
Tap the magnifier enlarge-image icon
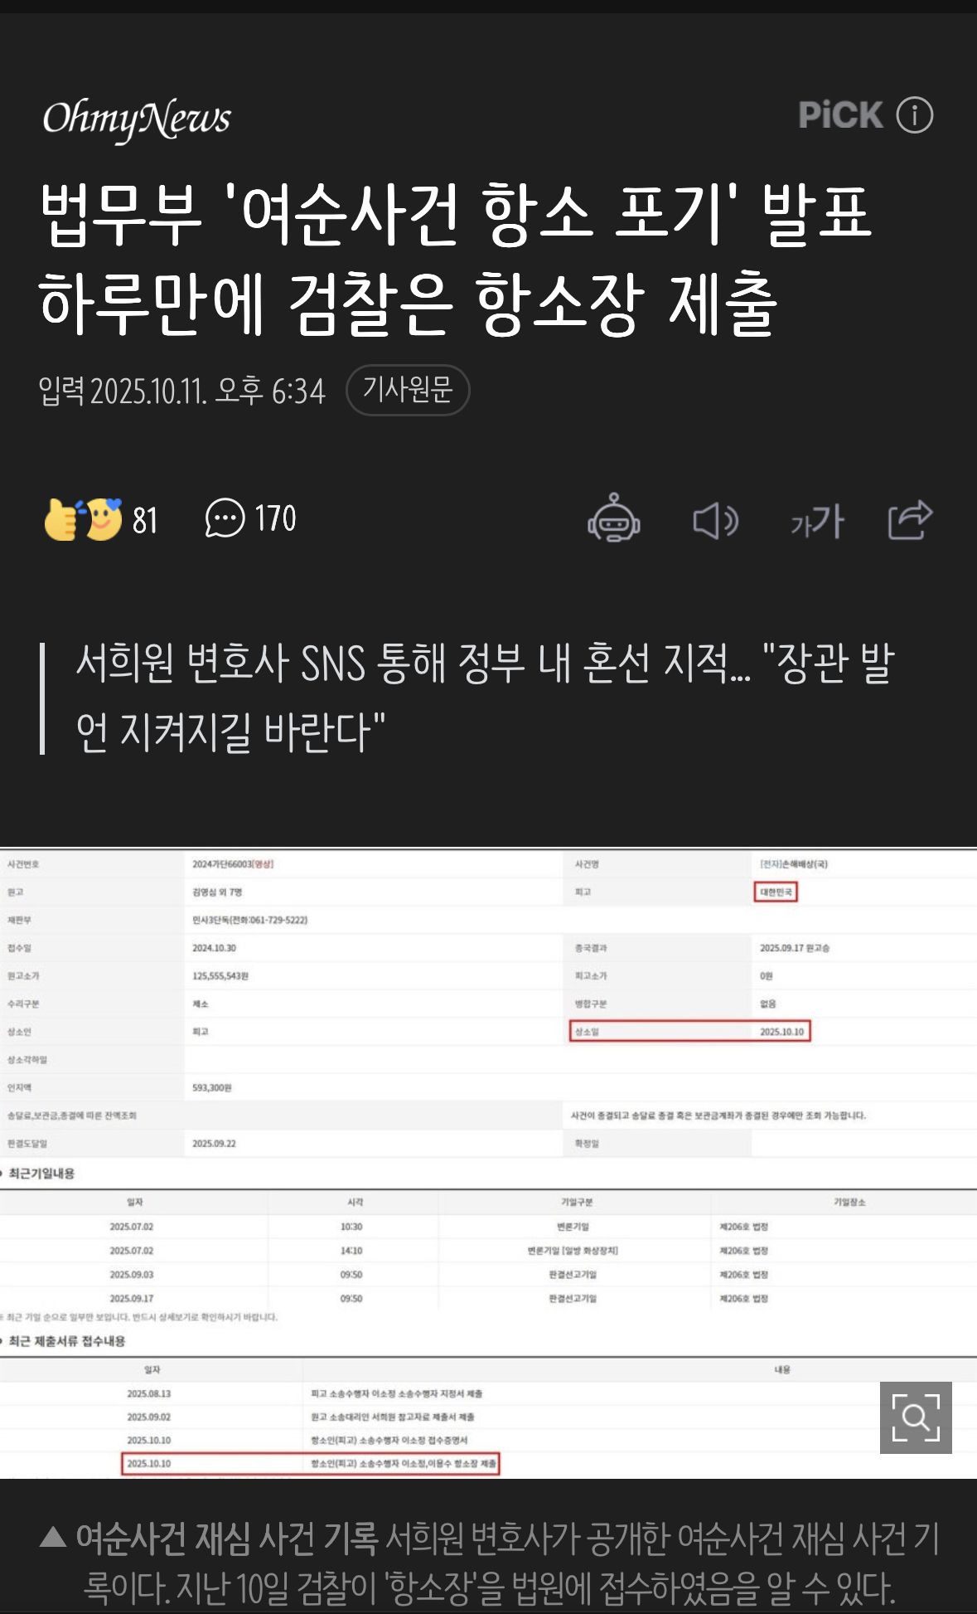pyautogui.click(x=916, y=1417)
